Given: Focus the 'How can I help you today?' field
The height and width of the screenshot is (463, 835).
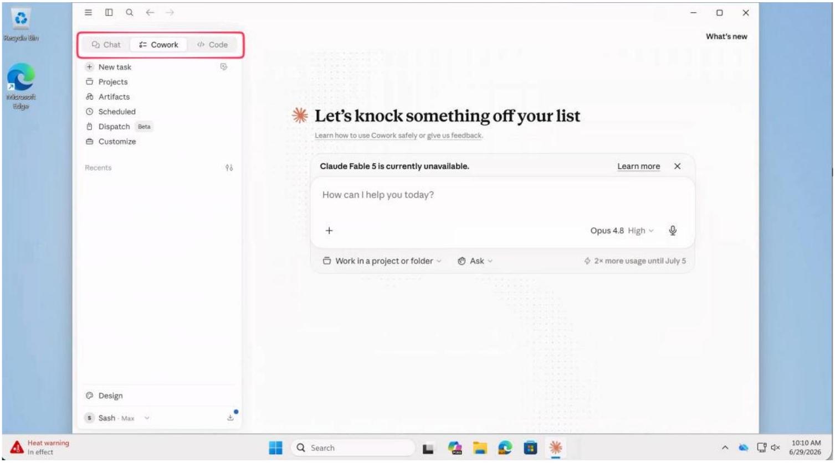Looking at the screenshot, I should 503,195.
